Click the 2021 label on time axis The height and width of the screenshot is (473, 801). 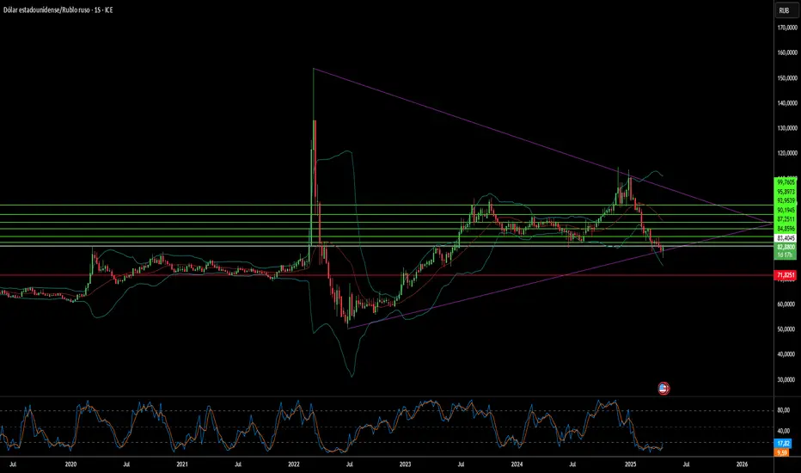coord(182,464)
